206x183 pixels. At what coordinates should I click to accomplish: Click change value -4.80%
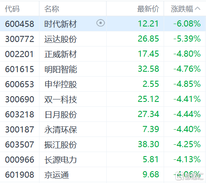tap(187, 54)
